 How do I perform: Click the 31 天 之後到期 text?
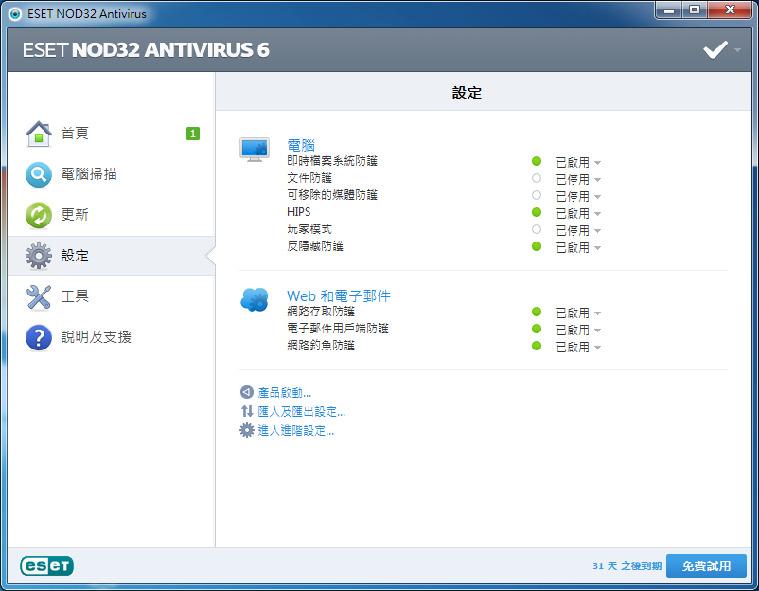click(x=627, y=565)
